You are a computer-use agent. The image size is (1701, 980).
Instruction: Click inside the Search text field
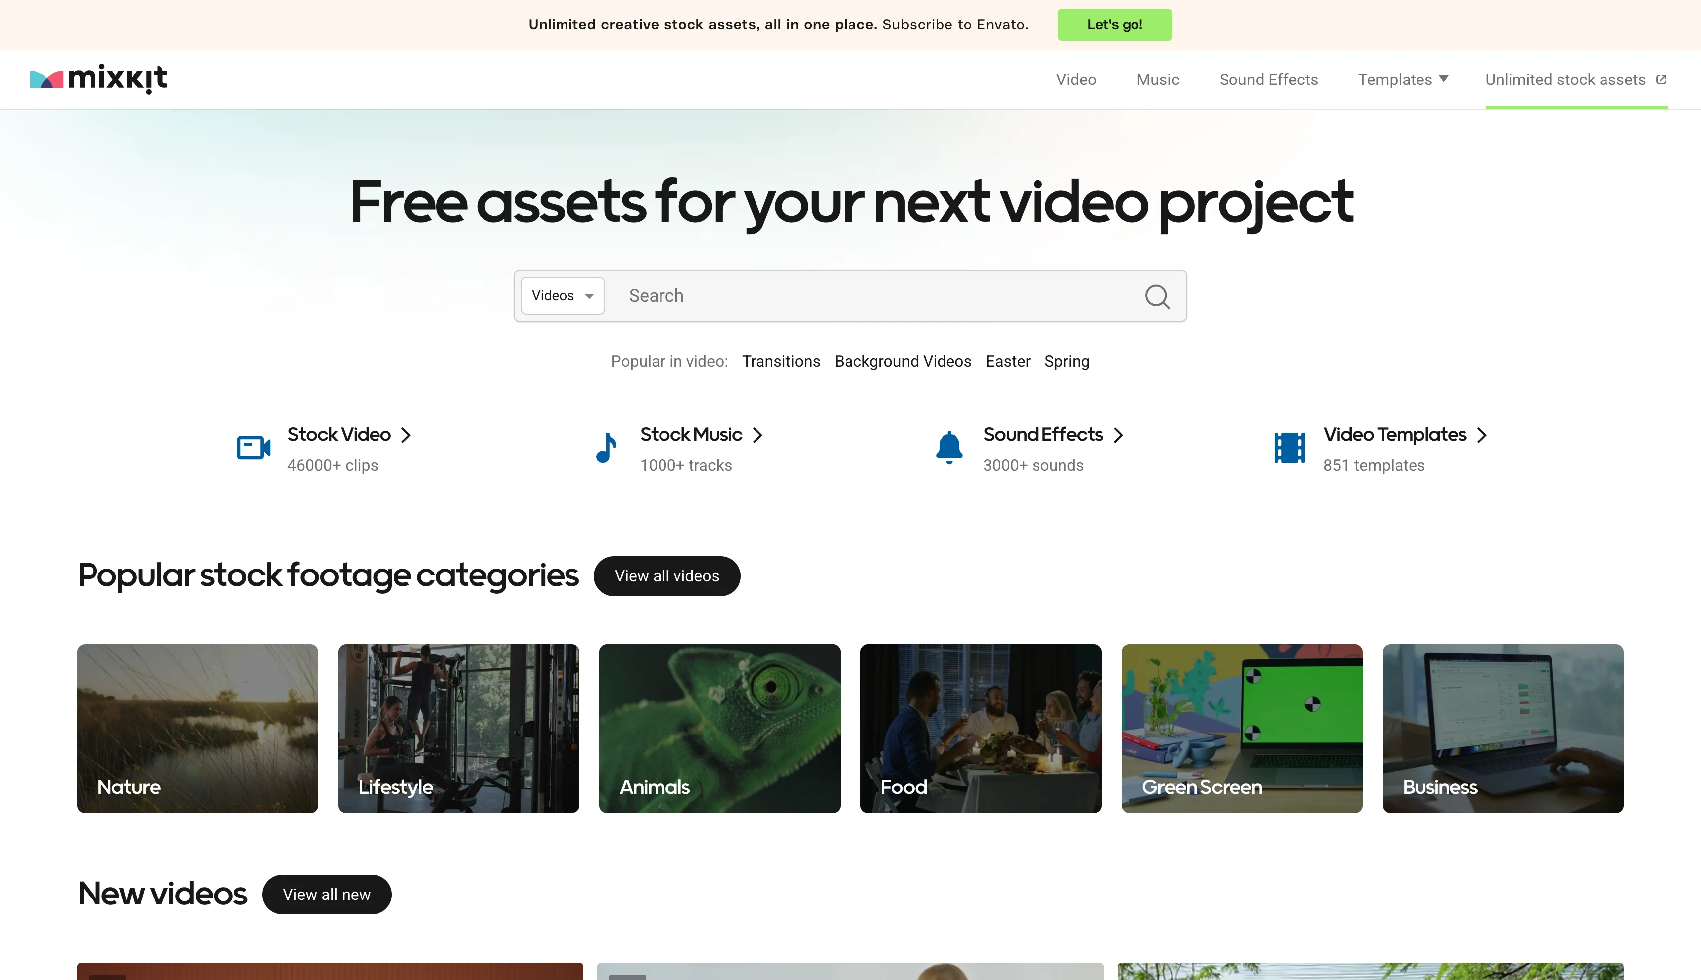click(876, 296)
